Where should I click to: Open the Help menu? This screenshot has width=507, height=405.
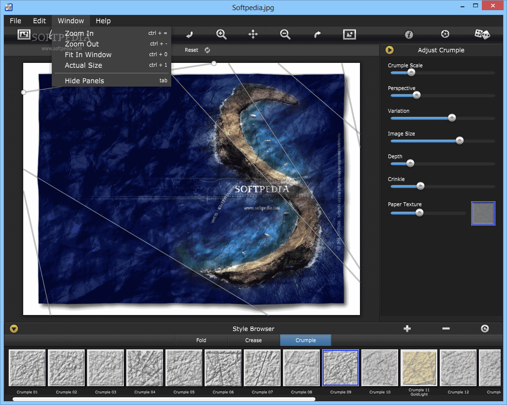point(103,21)
